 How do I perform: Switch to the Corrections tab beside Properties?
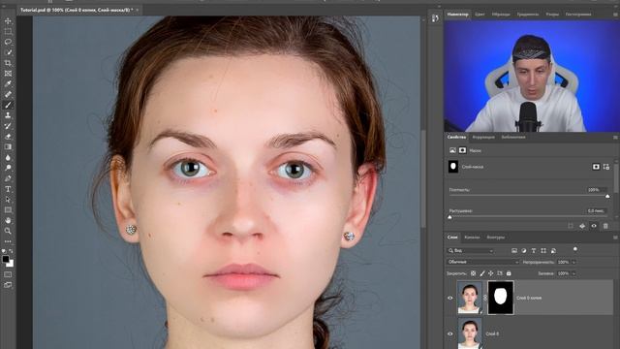tap(483, 138)
